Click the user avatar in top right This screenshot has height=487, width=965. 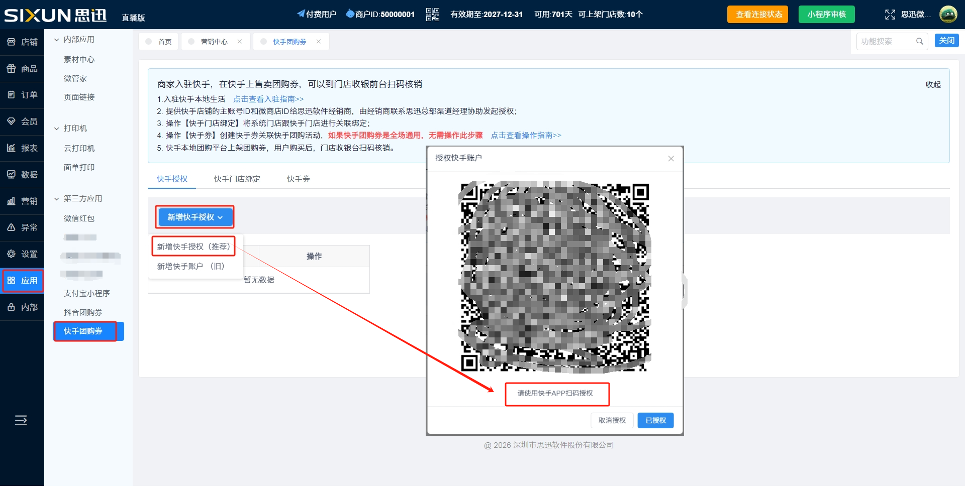click(x=948, y=15)
